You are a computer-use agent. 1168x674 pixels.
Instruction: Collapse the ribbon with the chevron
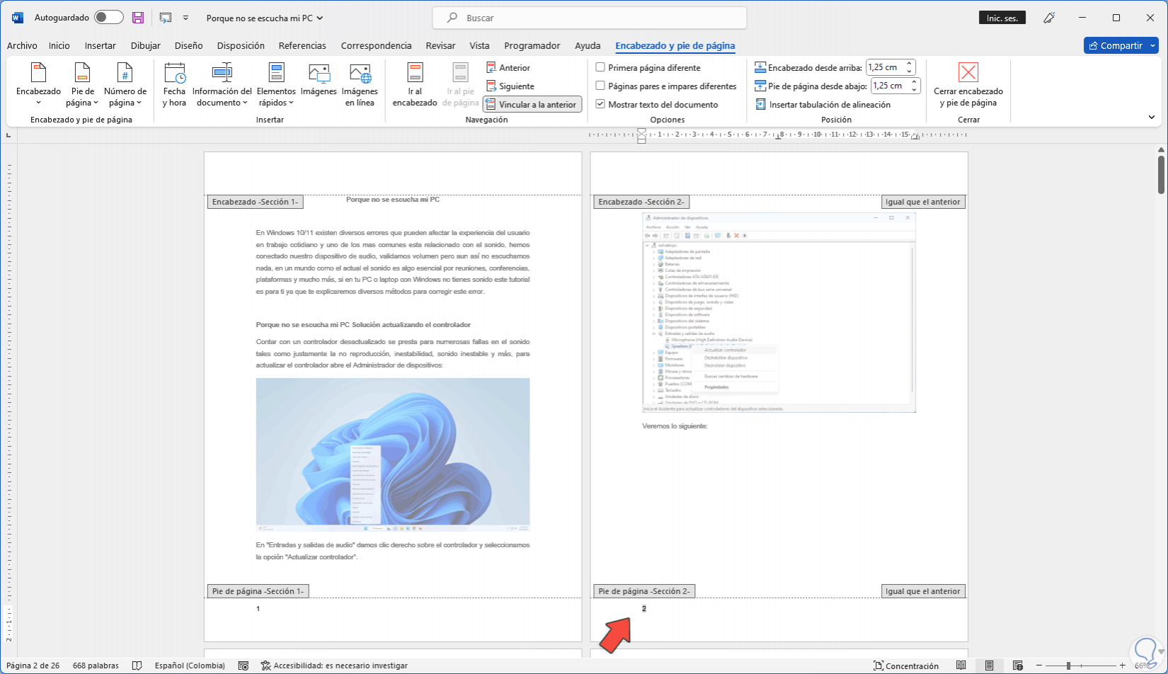(x=1152, y=118)
